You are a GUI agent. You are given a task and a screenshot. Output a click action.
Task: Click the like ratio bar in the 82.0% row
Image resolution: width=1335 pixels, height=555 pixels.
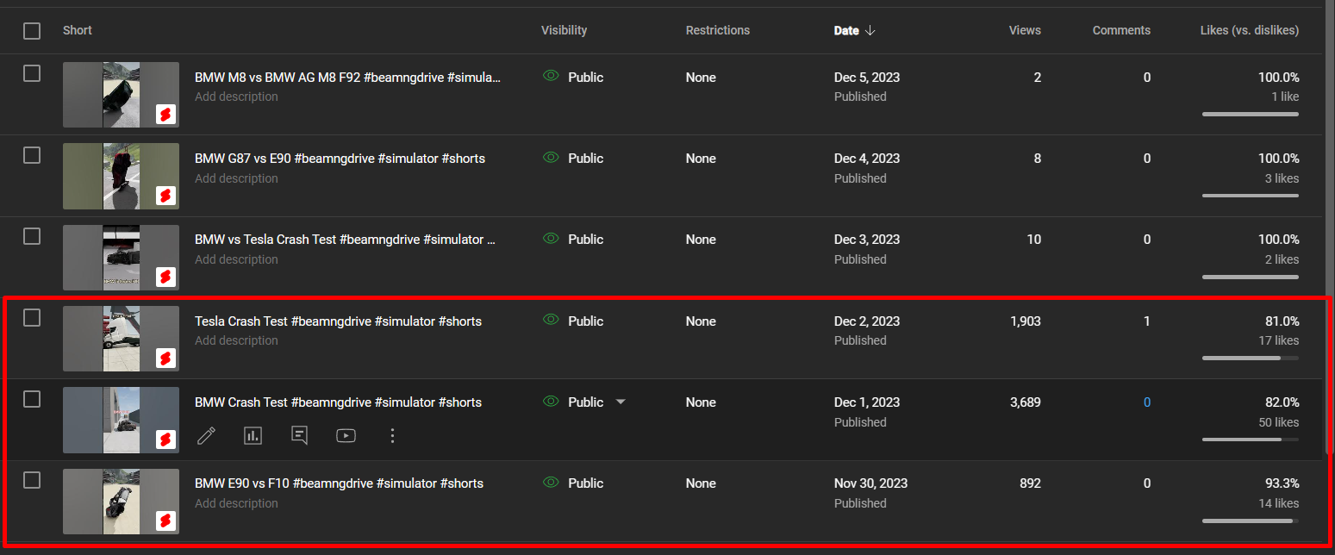(x=1251, y=440)
